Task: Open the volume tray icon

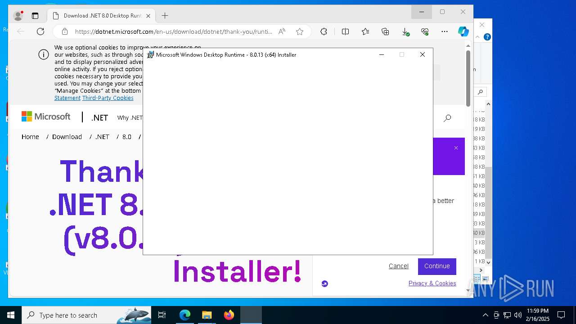Action: point(518,315)
